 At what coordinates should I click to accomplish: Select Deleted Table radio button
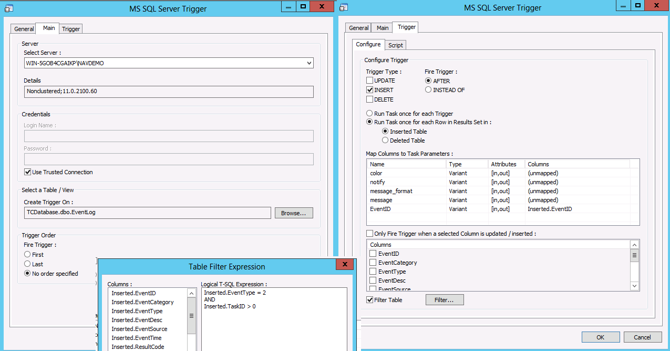385,141
